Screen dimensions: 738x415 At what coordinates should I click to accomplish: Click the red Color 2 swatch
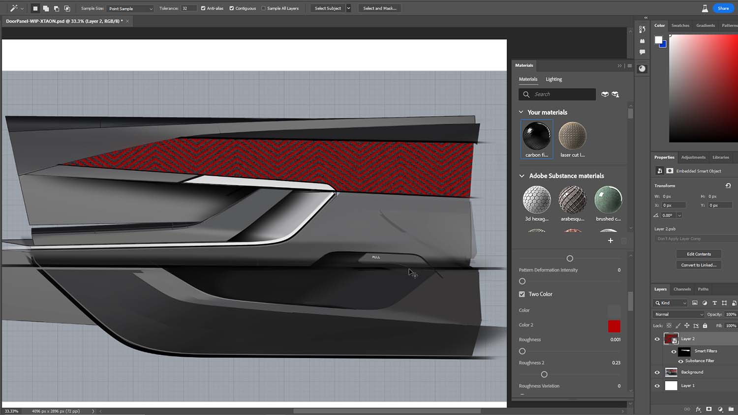click(x=614, y=326)
